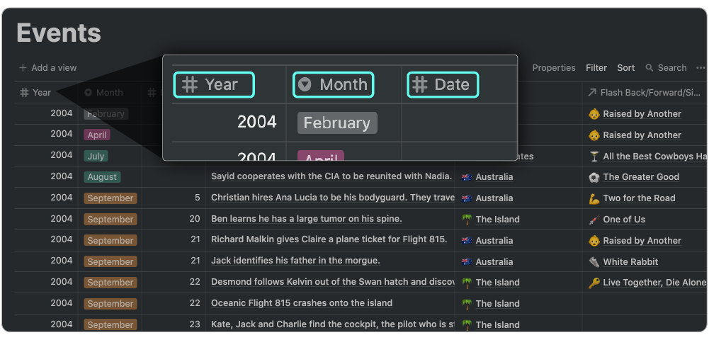Click the 2004 year cell in the August row
The width and height of the screenshot is (709, 340).
pos(62,177)
